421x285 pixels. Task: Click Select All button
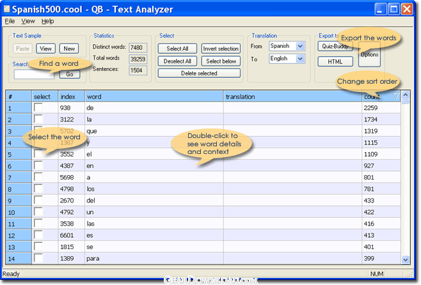[177, 49]
